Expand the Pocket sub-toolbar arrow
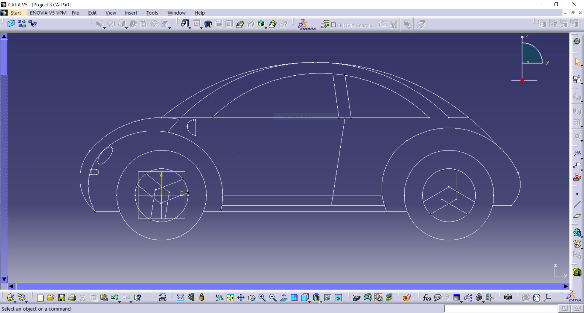This screenshot has width=584, height=313. (x=201, y=28)
